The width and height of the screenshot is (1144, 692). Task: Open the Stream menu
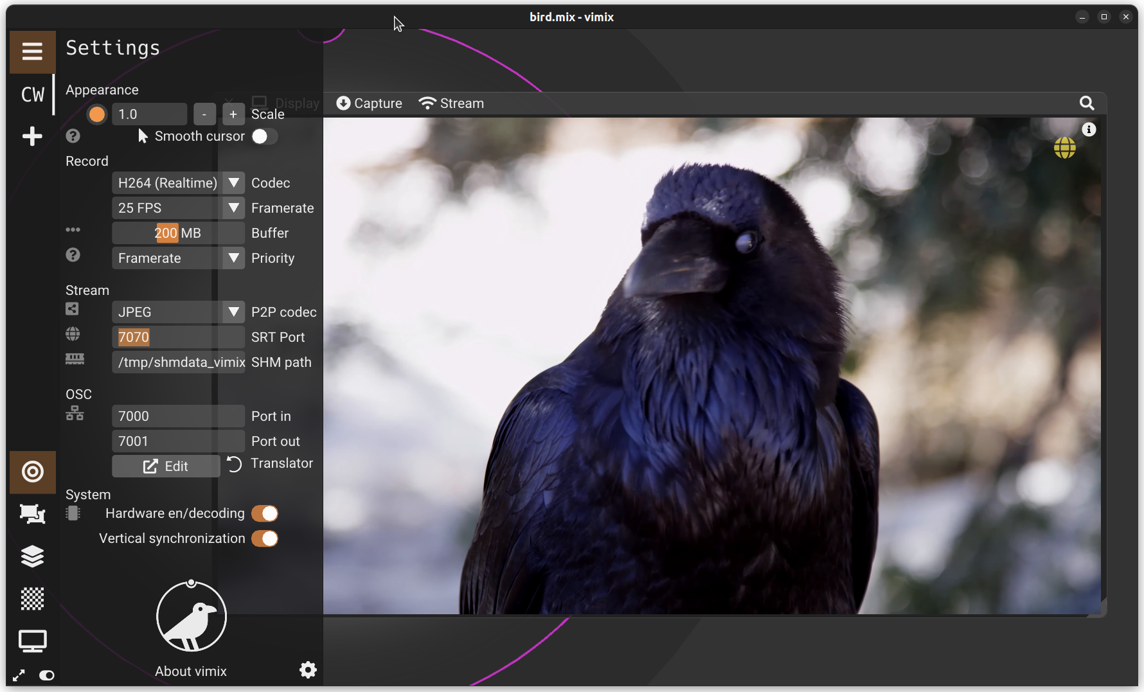pyautogui.click(x=451, y=103)
